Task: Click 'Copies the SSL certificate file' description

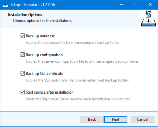Action: (x=77, y=80)
